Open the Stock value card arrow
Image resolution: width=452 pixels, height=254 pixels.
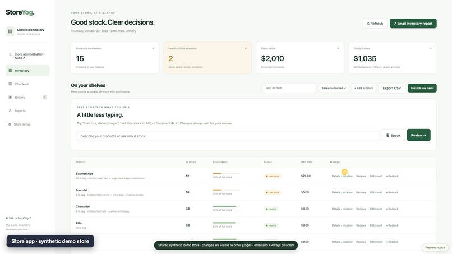point(338,48)
